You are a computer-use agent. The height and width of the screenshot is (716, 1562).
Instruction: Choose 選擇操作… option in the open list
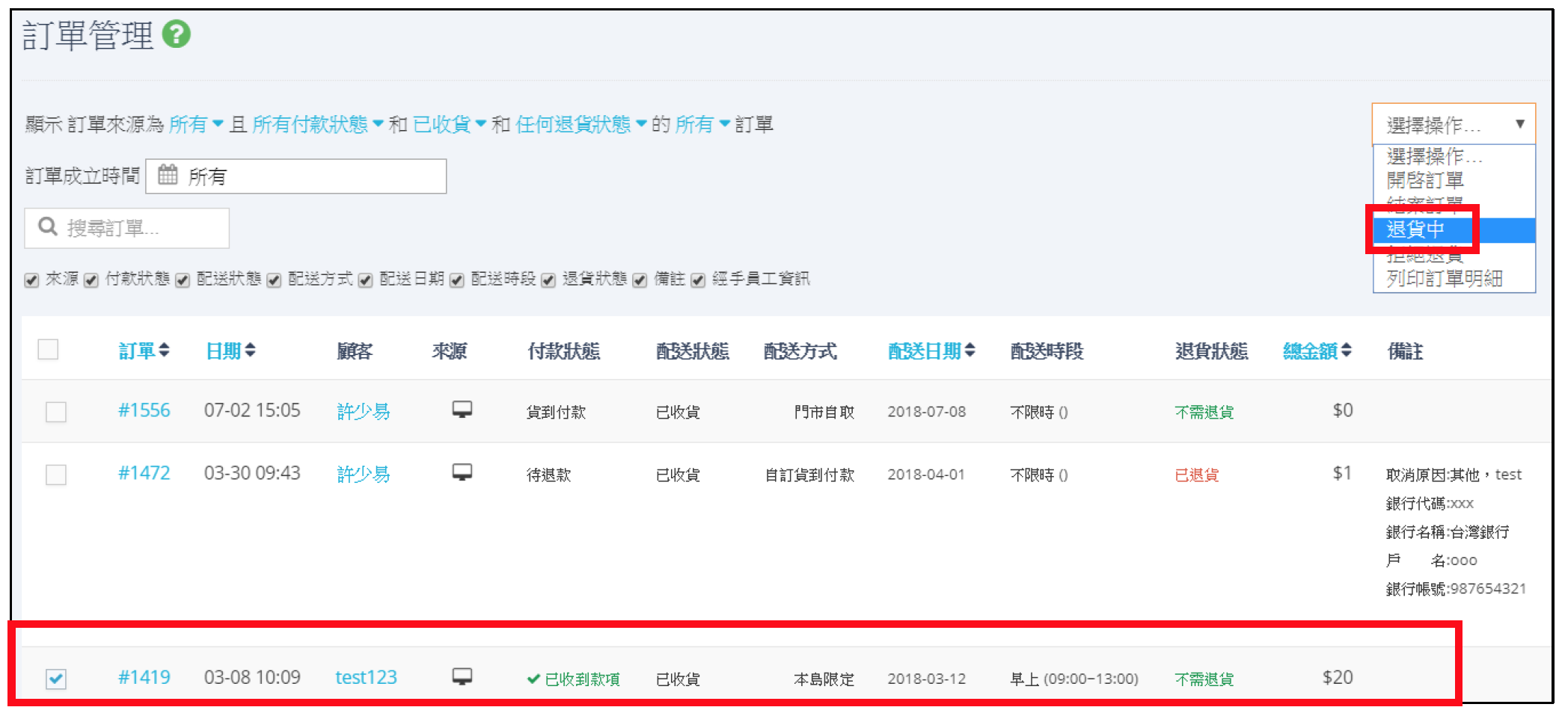click(x=1454, y=156)
